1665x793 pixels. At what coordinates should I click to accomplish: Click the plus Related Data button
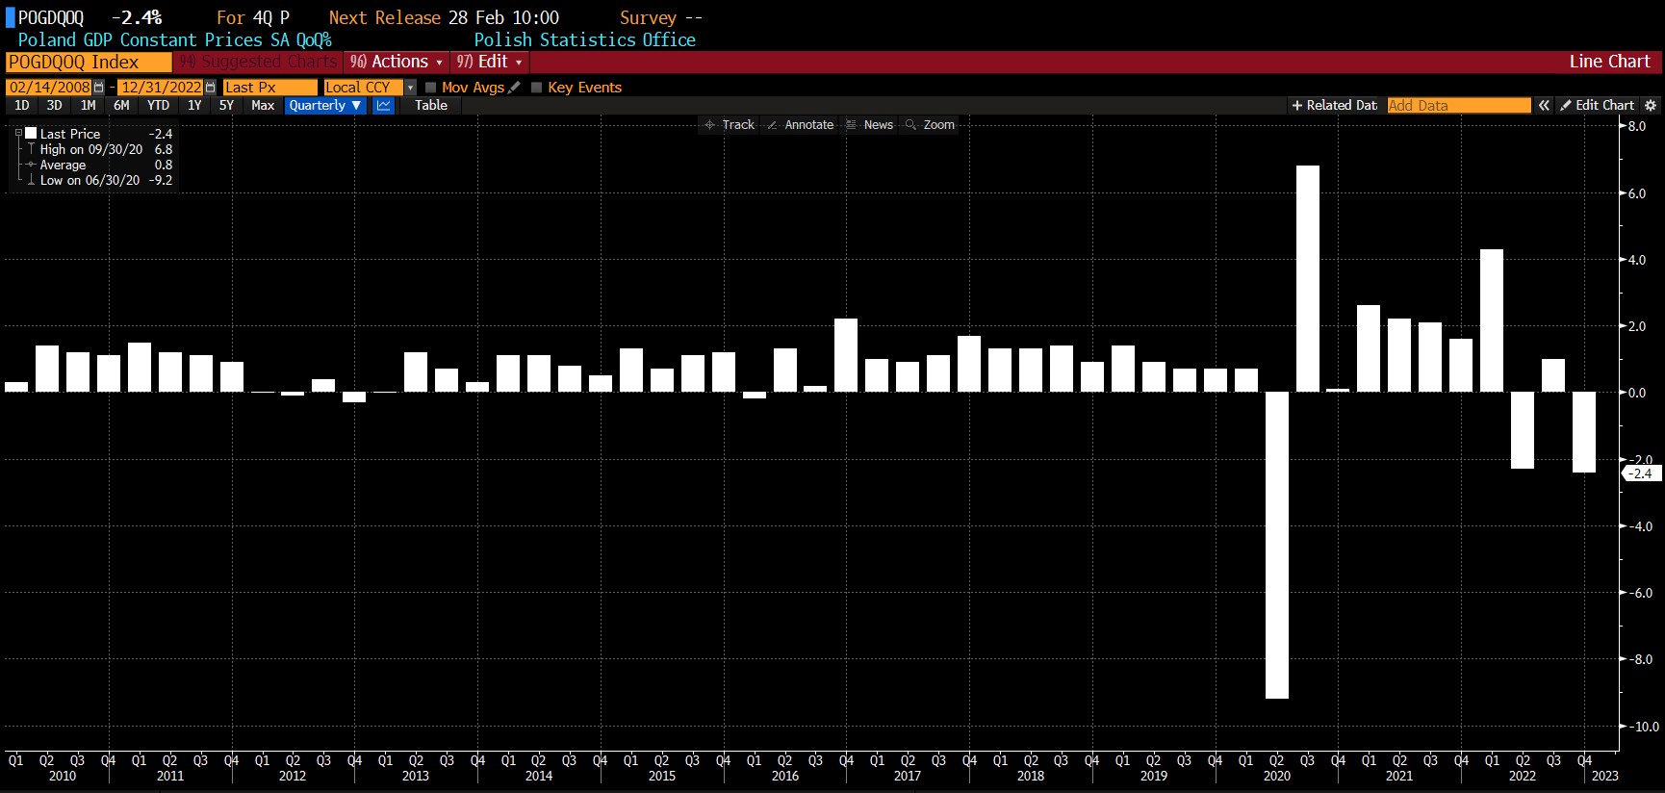click(x=1334, y=106)
